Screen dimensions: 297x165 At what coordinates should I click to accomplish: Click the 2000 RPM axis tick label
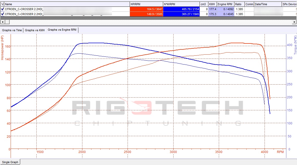click(82, 152)
